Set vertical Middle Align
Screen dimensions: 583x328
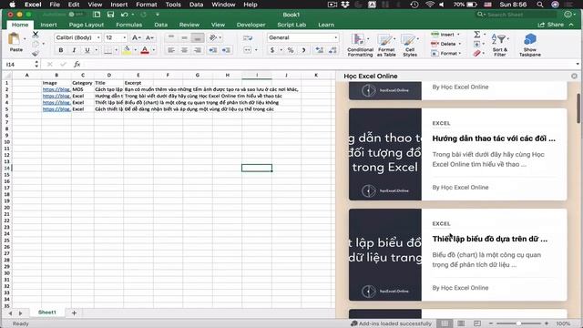pyautogui.click(x=184, y=37)
